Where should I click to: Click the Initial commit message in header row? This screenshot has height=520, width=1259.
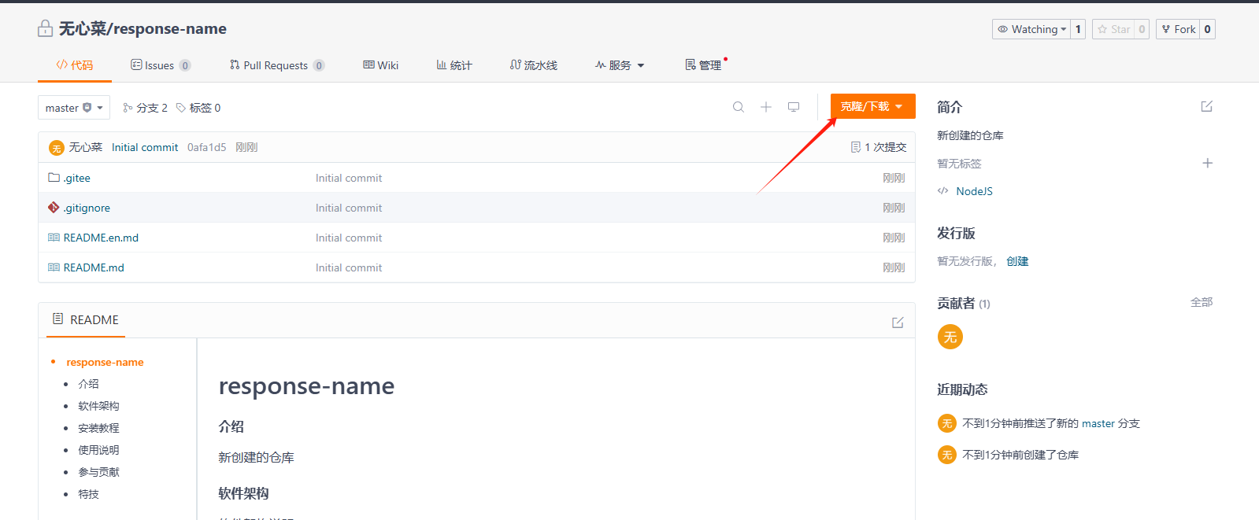click(x=145, y=147)
